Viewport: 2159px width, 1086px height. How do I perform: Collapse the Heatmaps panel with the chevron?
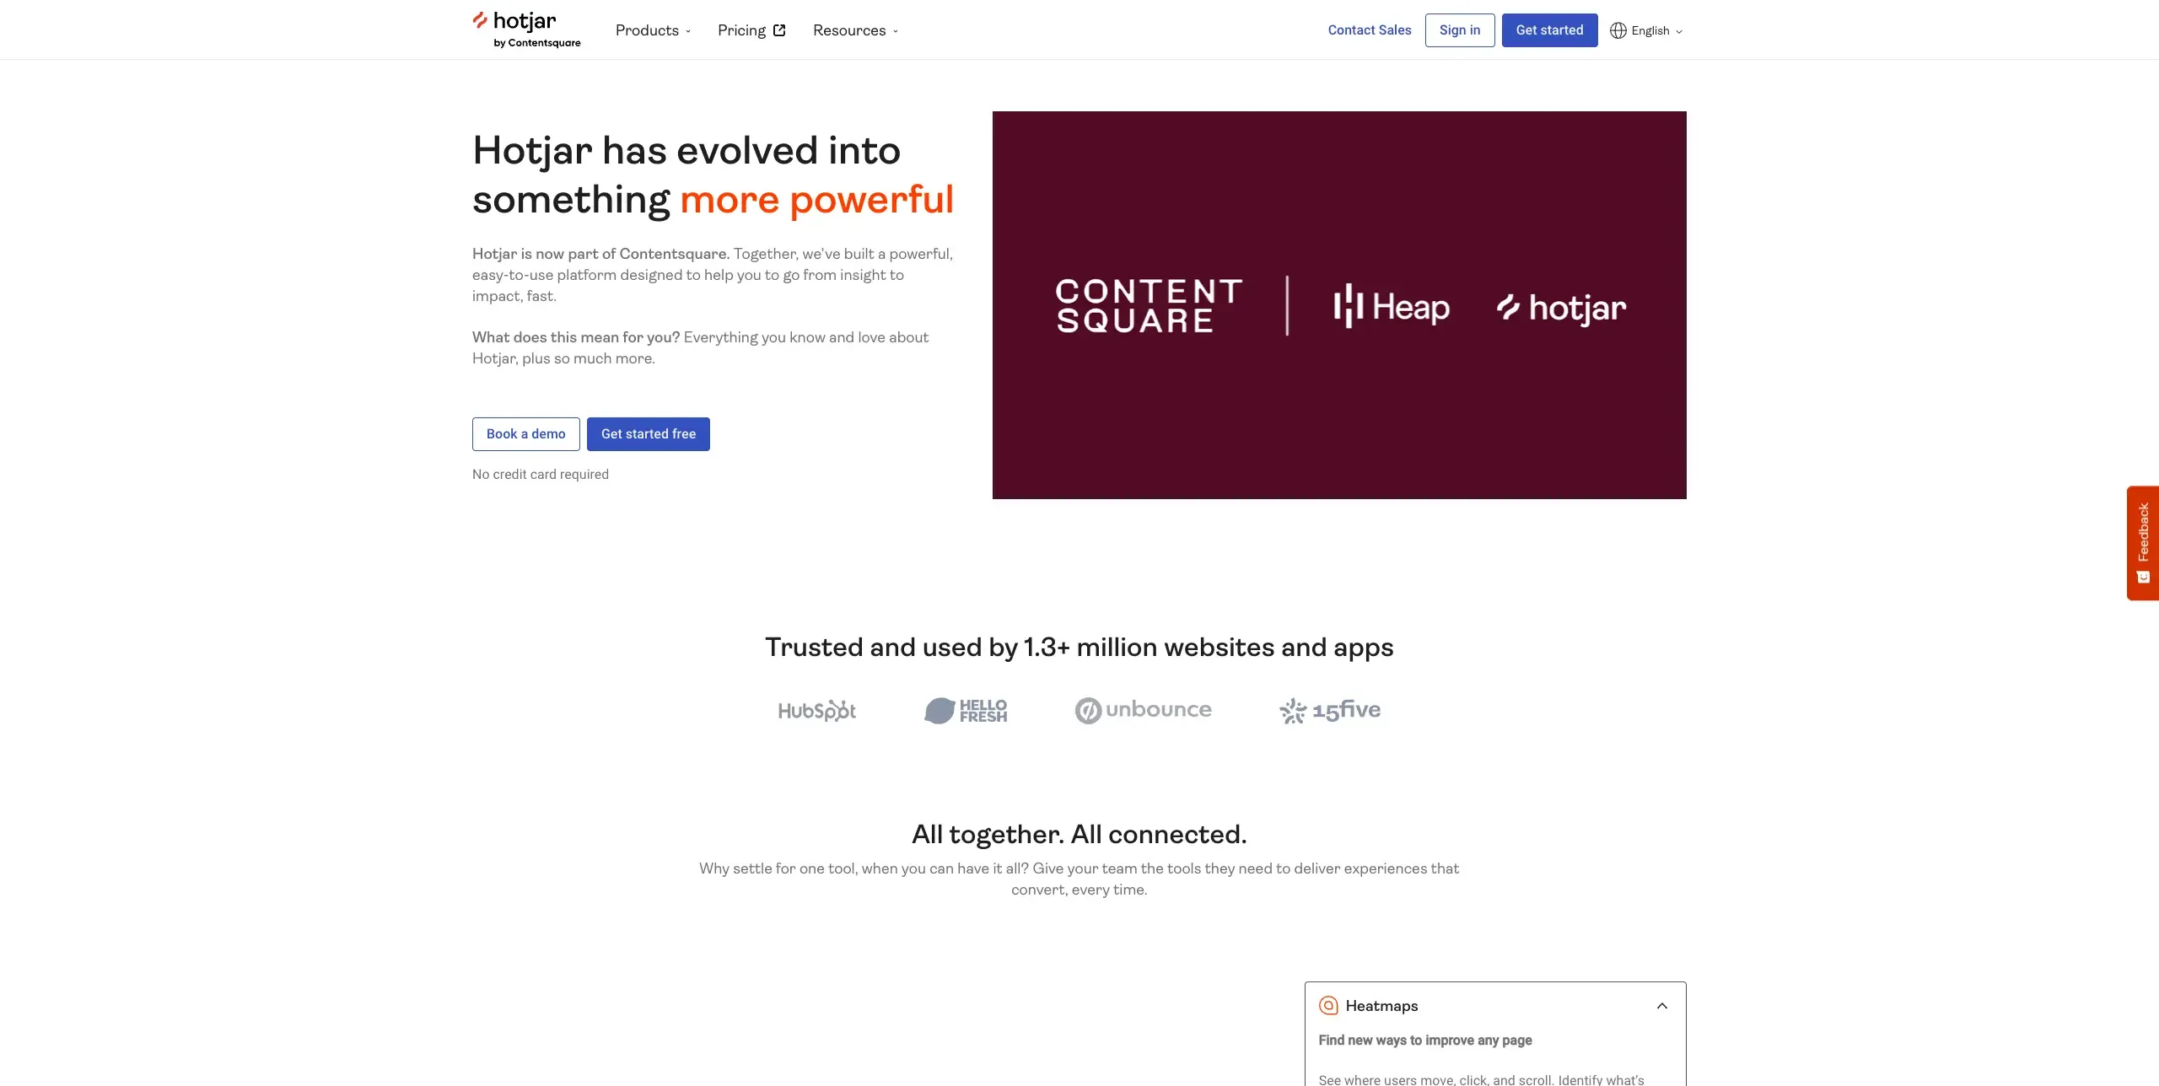1663,1005
